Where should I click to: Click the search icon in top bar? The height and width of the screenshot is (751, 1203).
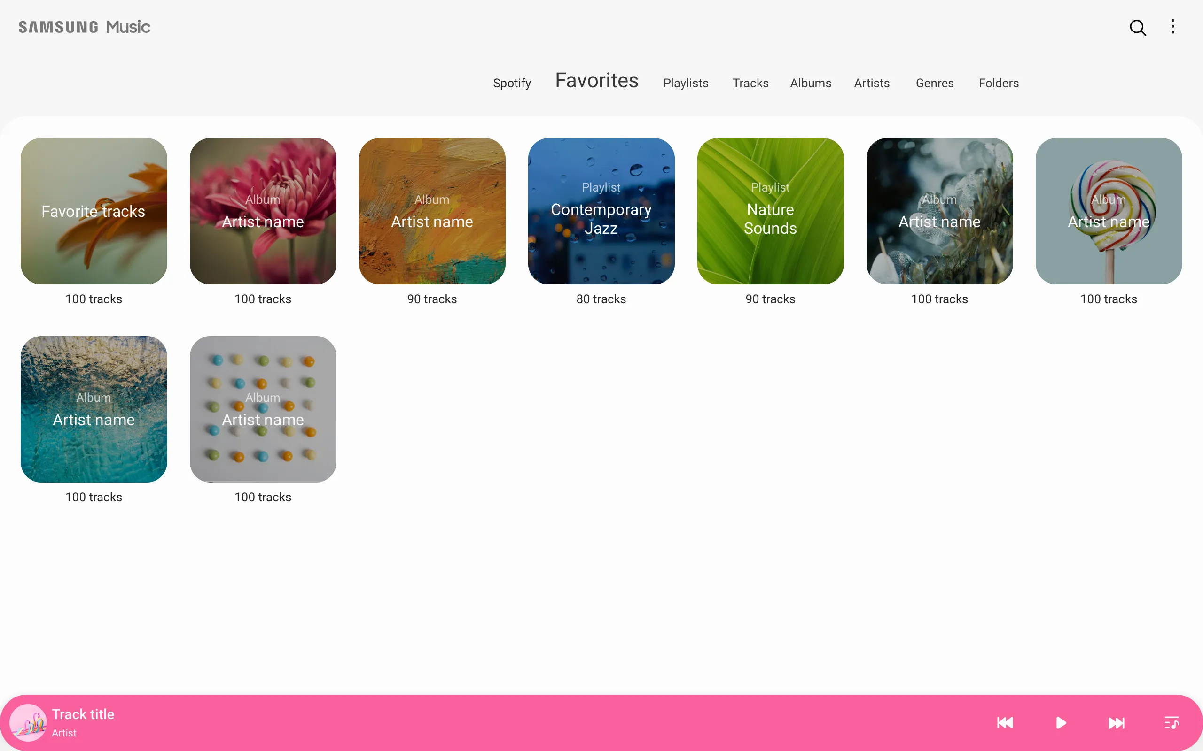(1138, 27)
